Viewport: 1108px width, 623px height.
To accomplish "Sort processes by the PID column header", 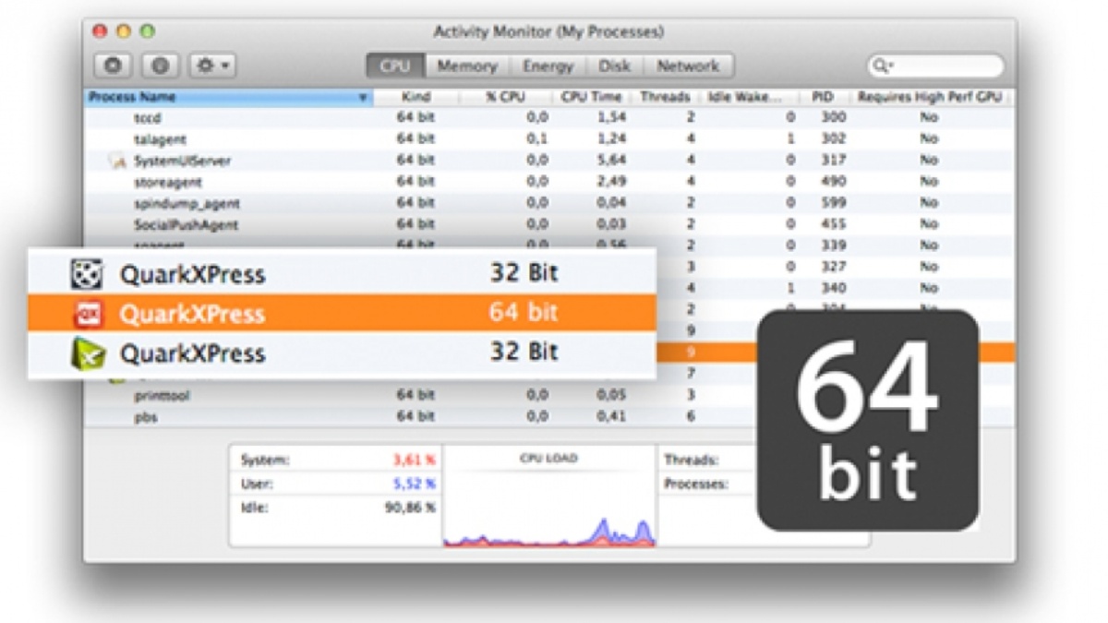I will [822, 96].
